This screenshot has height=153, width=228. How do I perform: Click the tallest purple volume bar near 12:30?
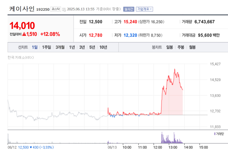click(x=162, y=137)
